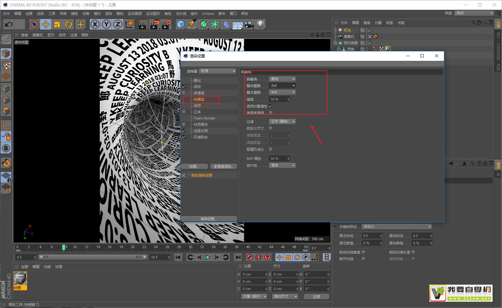502x308 pixels.
Task: Click the Undo arrow icon
Action: click(9, 24)
